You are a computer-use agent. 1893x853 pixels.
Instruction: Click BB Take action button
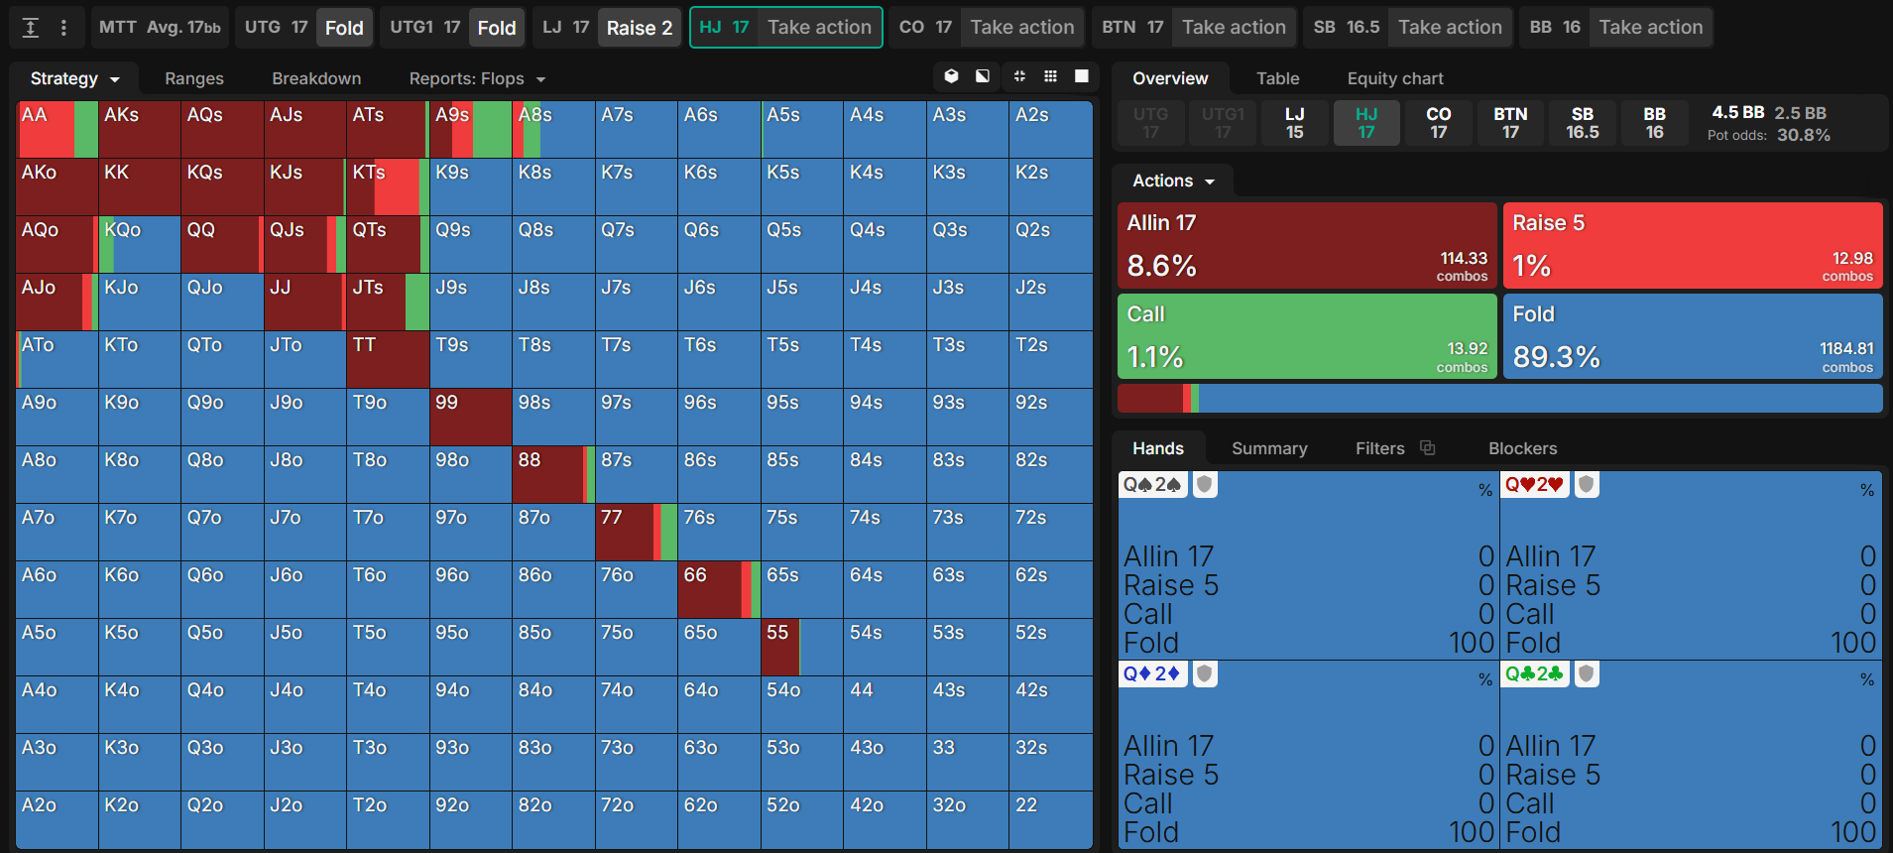click(1651, 28)
